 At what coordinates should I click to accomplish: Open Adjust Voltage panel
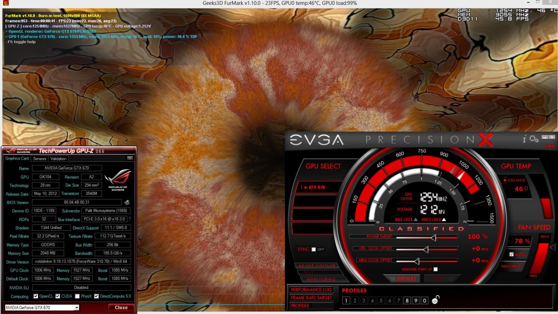(x=317, y=266)
